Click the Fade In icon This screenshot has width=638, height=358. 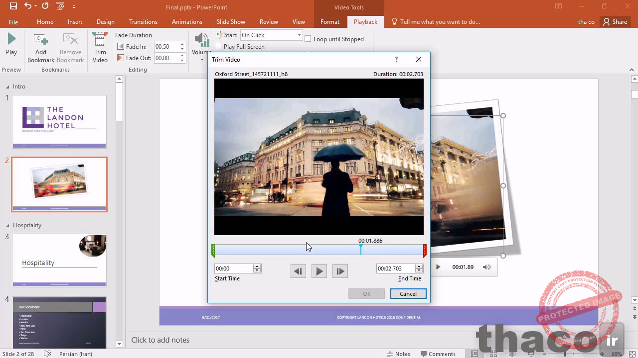coord(121,46)
